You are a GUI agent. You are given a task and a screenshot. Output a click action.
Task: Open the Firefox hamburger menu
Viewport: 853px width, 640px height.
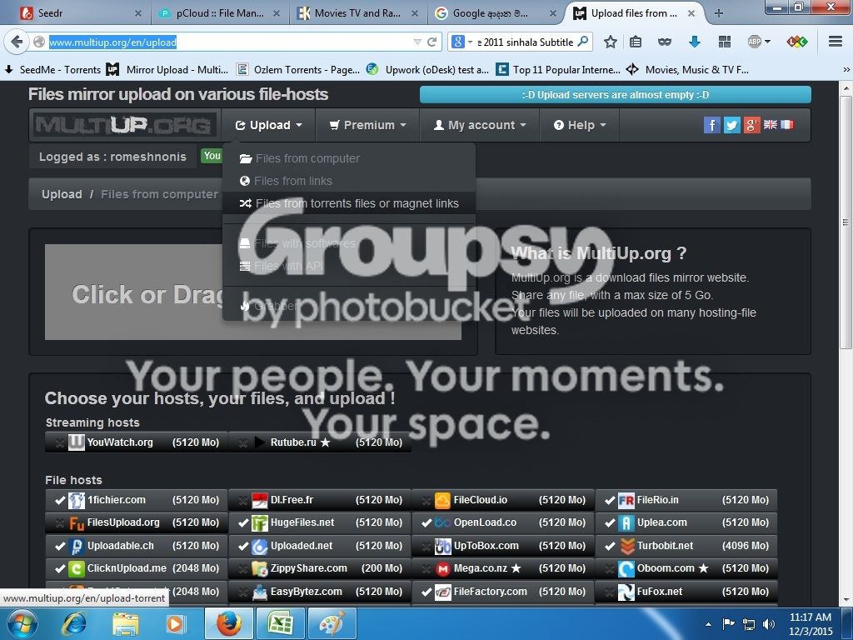(x=836, y=42)
